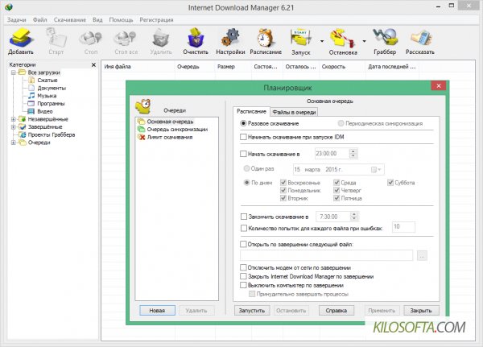Select Документы category in tree
Image resolution: width=483 pixels, height=347 pixels.
(52, 88)
